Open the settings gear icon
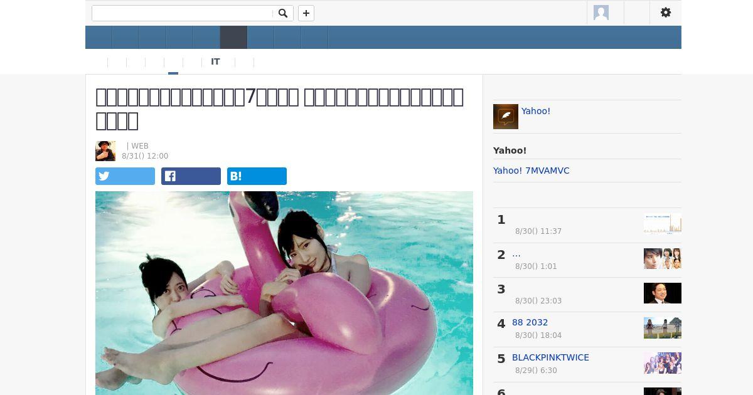The width and height of the screenshot is (753, 395). pyautogui.click(x=666, y=13)
